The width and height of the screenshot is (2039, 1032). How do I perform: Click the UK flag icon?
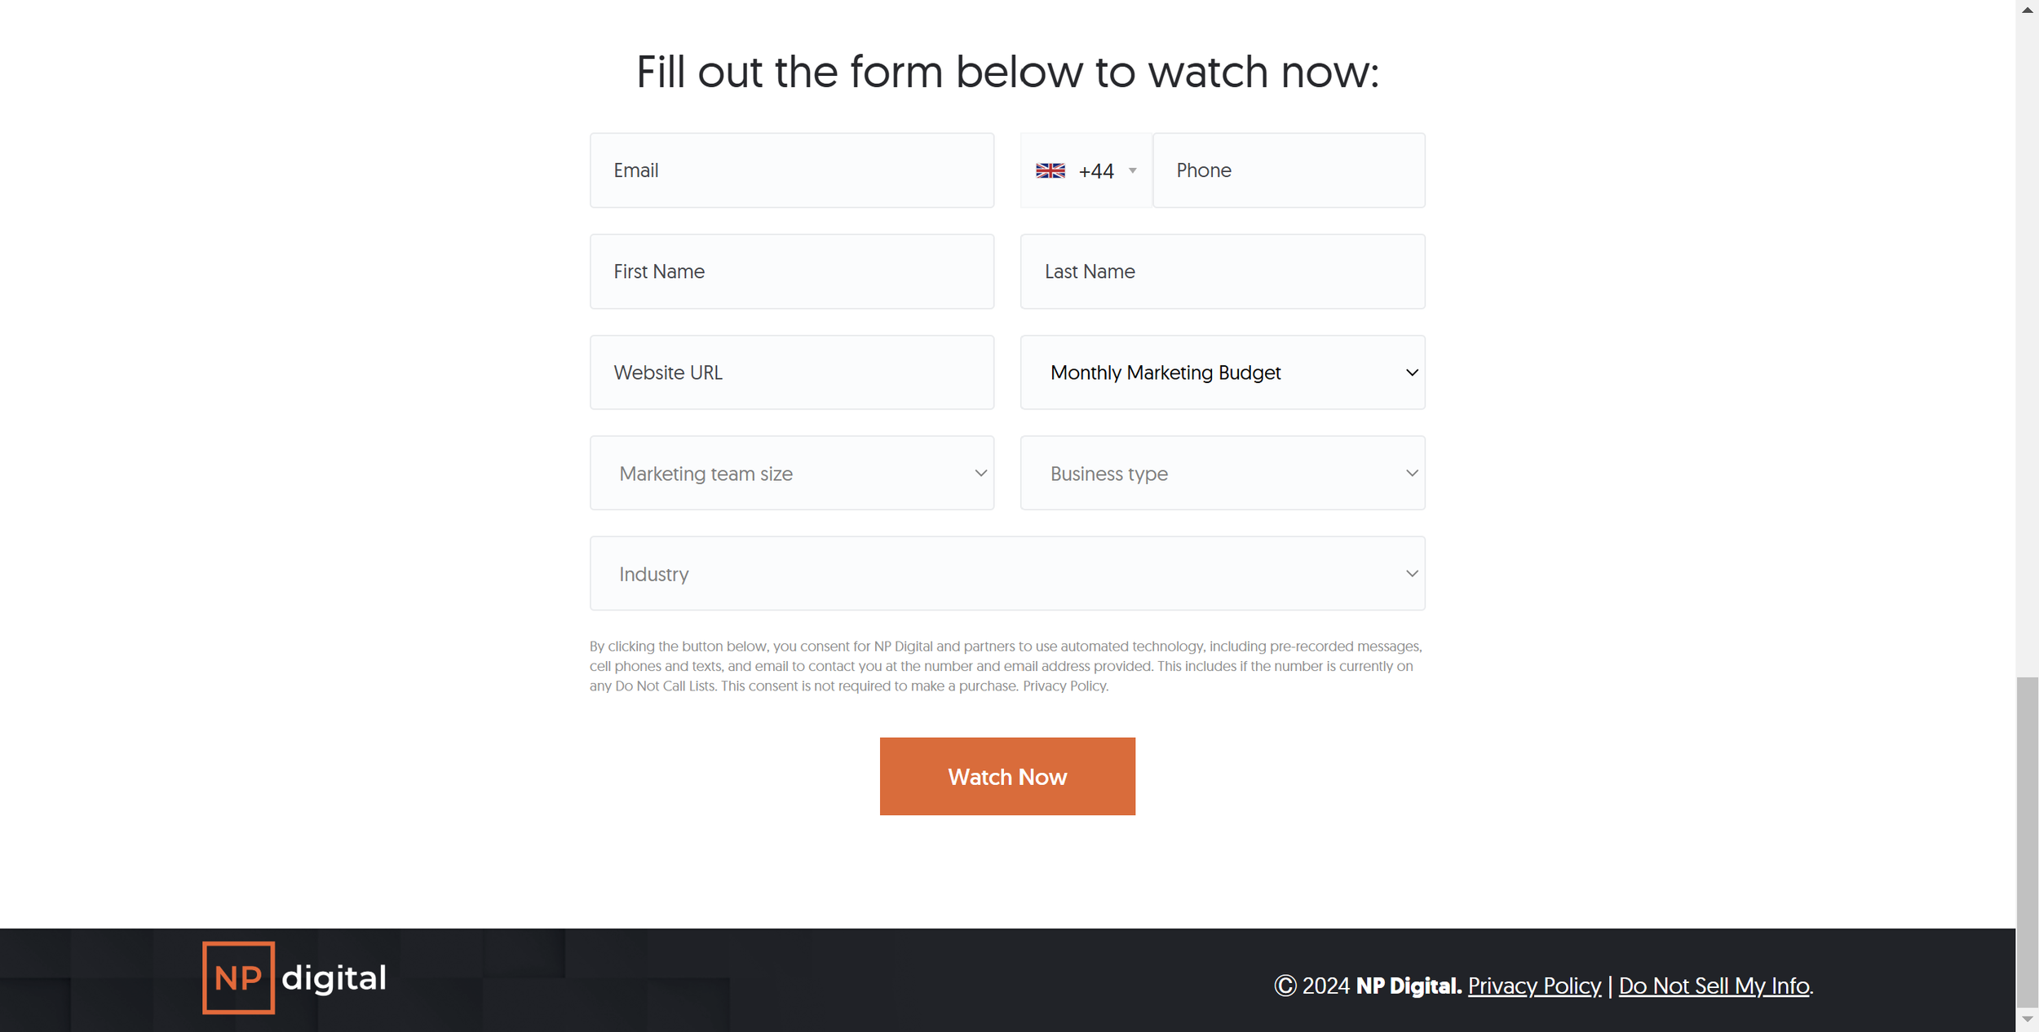click(1050, 170)
